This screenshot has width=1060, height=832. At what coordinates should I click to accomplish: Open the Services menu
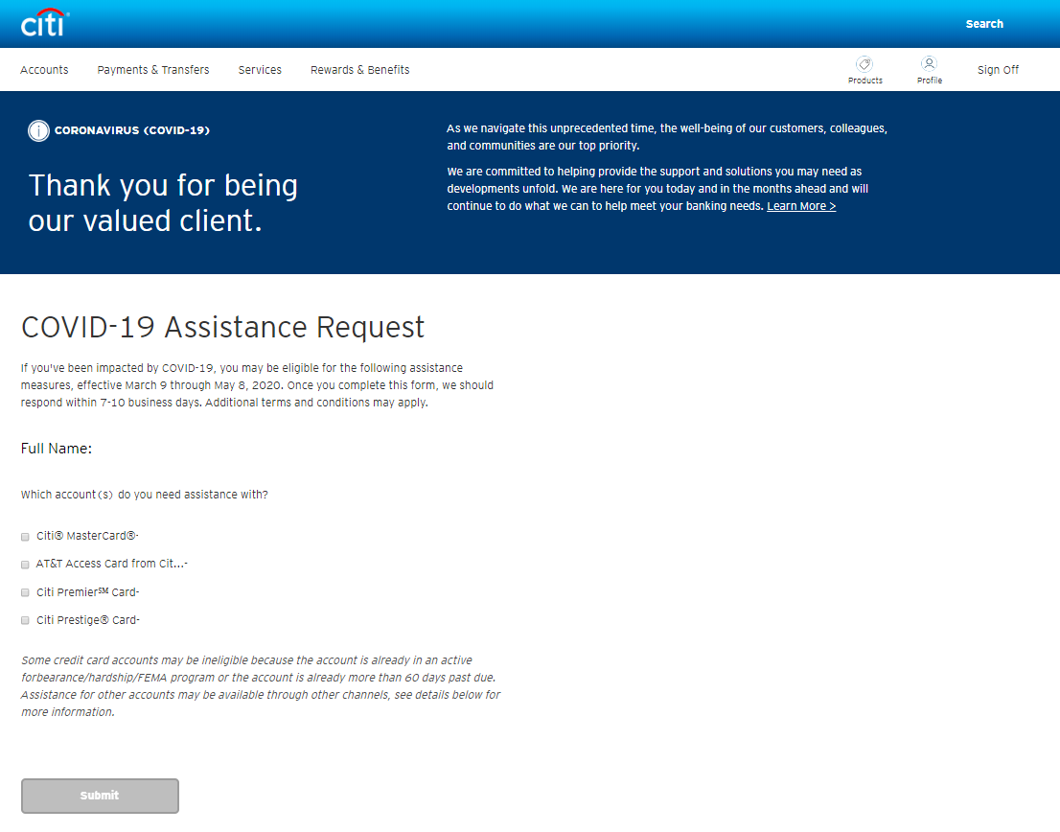tap(260, 70)
